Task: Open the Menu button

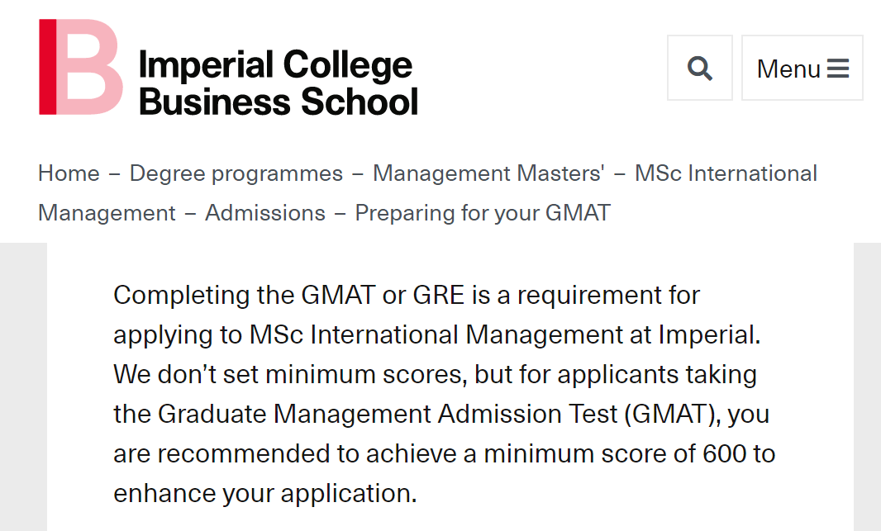Action: [x=802, y=68]
